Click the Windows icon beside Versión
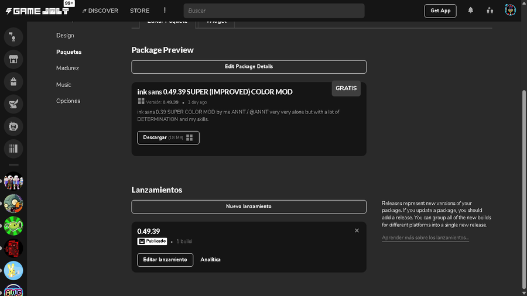Viewport: 527px width, 296px height. [141, 101]
